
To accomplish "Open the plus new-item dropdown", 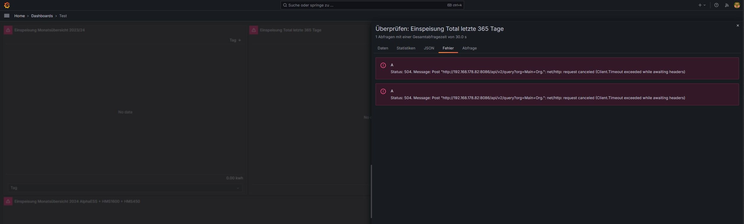I will 702,5.
